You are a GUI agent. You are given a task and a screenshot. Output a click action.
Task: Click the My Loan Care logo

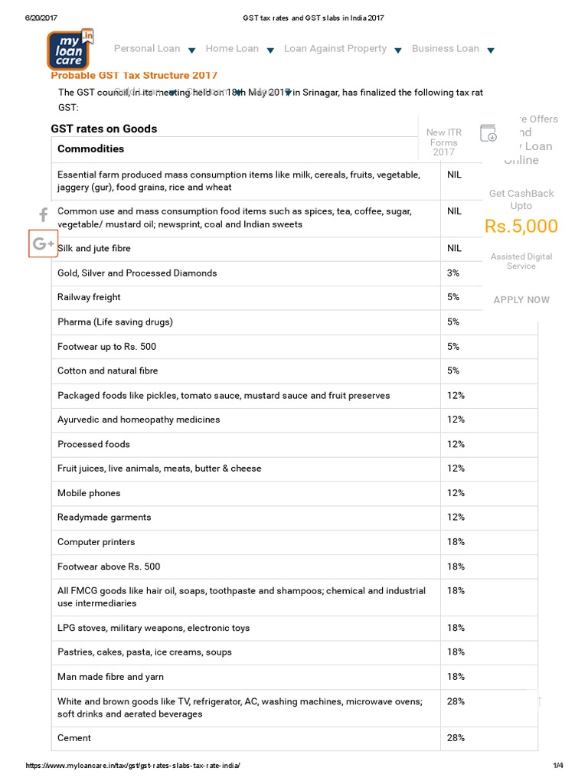point(70,50)
